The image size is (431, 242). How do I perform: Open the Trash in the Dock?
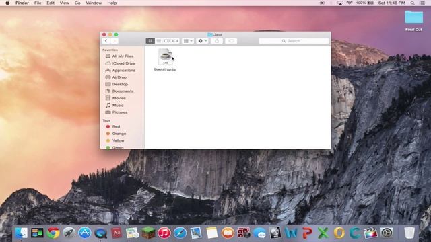pos(409,233)
